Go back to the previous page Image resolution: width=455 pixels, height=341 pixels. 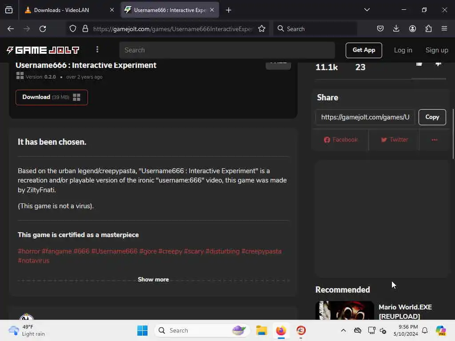click(x=11, y=29)
